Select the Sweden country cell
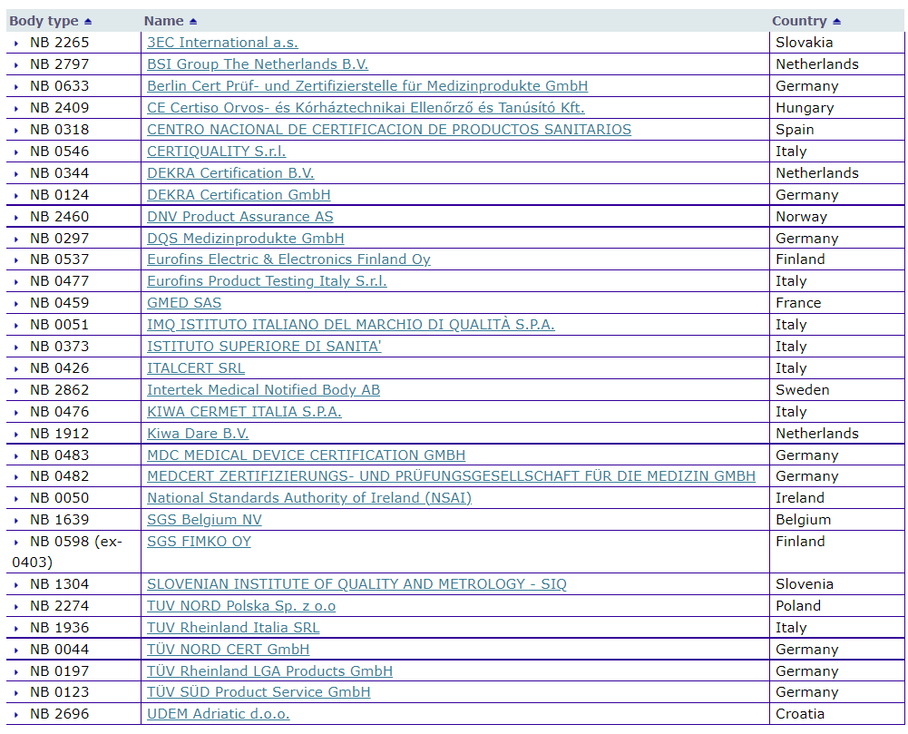 click(836, 389)
